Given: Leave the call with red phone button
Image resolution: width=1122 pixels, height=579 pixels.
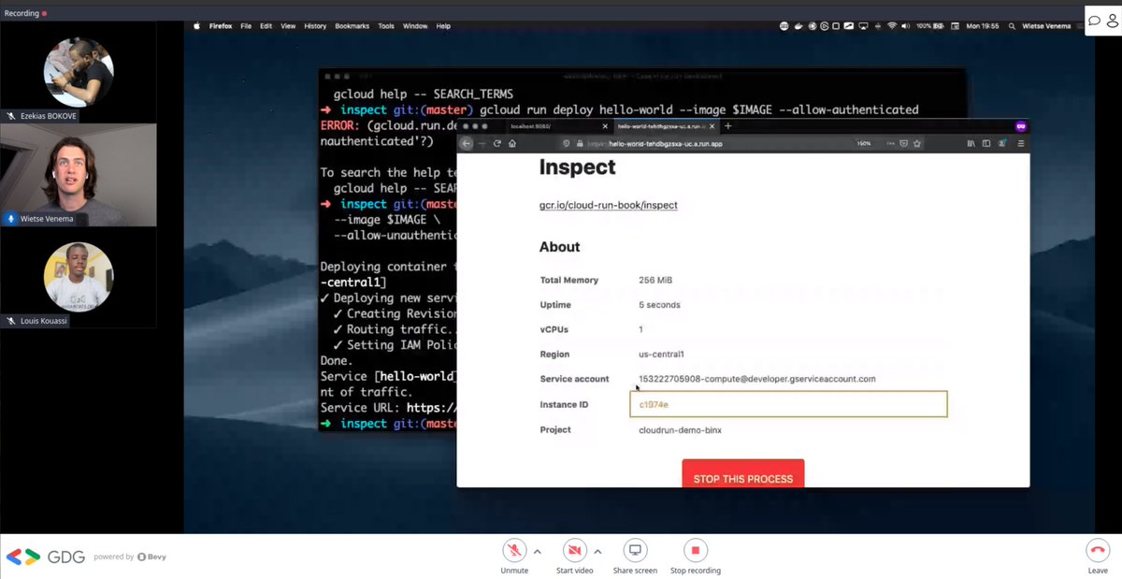Looking at the screenshot, I should point(1098,550).
